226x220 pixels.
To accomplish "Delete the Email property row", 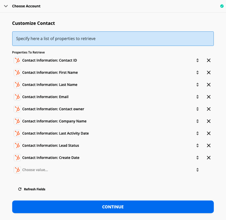I will [208, 97].
